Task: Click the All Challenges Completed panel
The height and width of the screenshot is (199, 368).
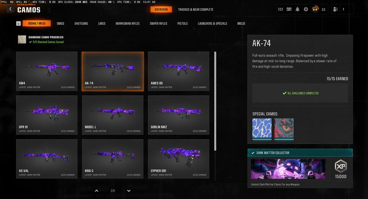Action: (300, 93)
